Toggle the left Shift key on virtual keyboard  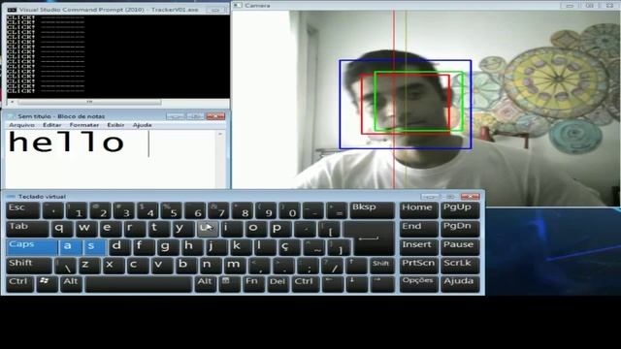[29, 266]
